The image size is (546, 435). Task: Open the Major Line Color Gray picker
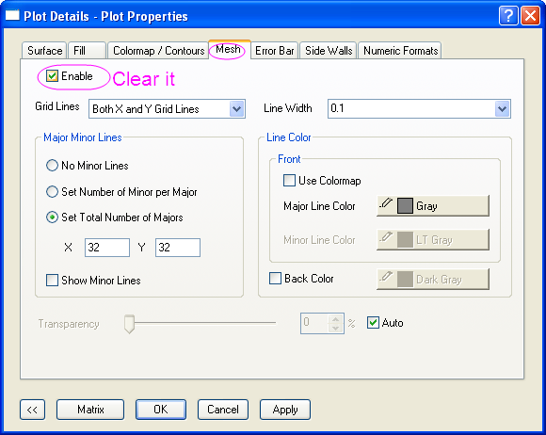click(433, 206)
